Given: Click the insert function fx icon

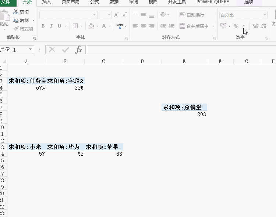Looking at the screenshot, I should 78,50.
